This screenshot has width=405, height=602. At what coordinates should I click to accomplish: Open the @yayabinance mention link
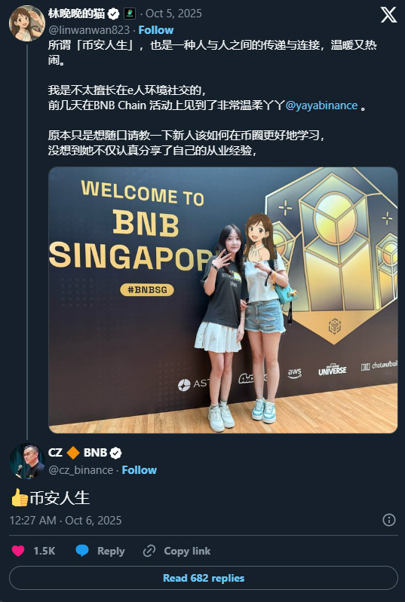tap(321, 105)
